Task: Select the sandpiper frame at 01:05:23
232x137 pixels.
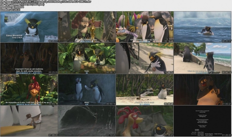Action: [29, 121]
